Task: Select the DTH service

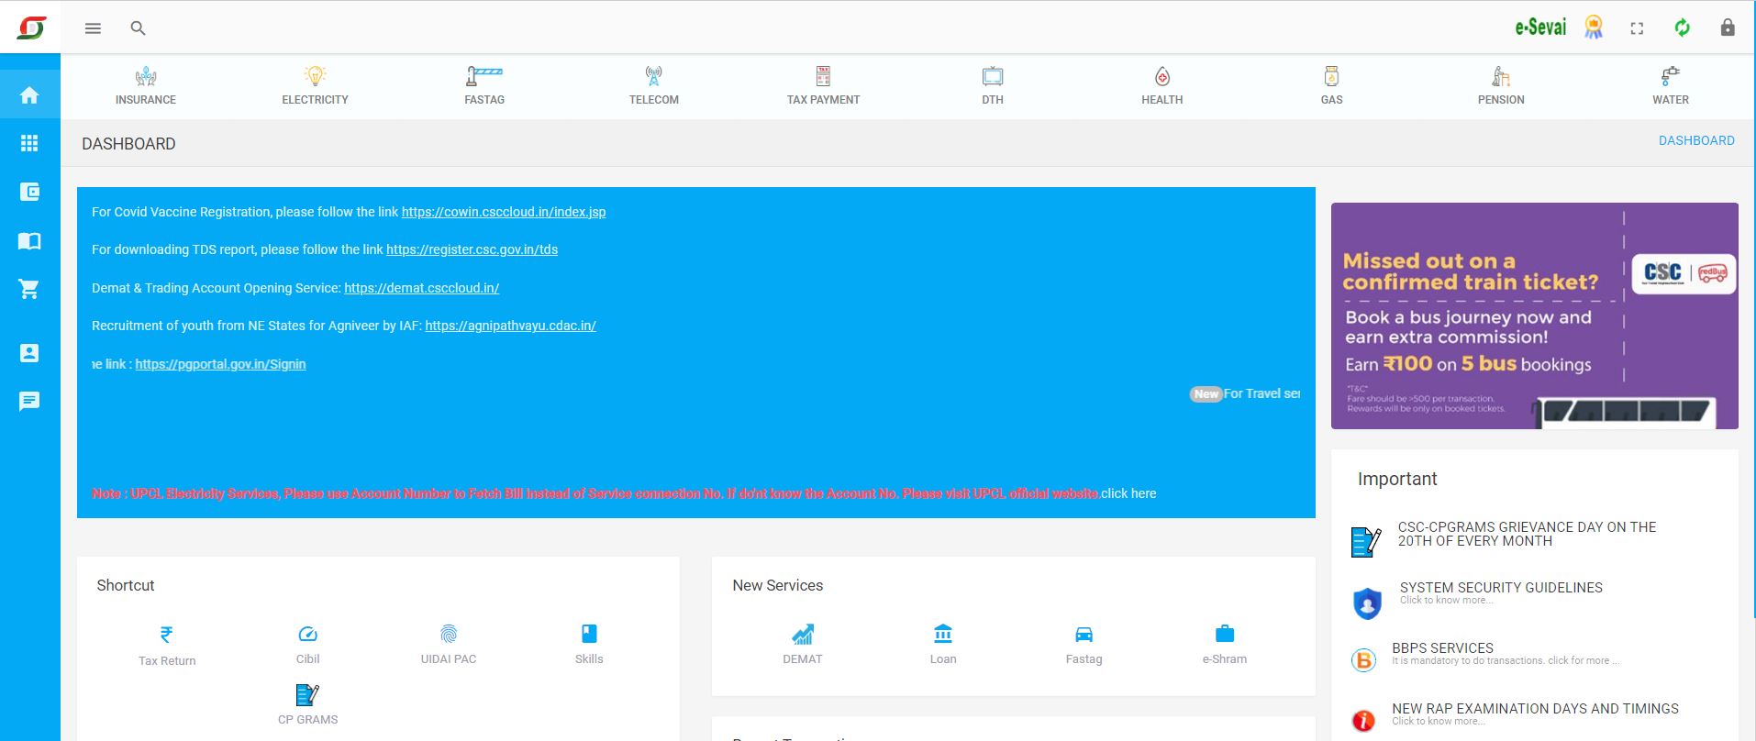Action: coord(993,86)
